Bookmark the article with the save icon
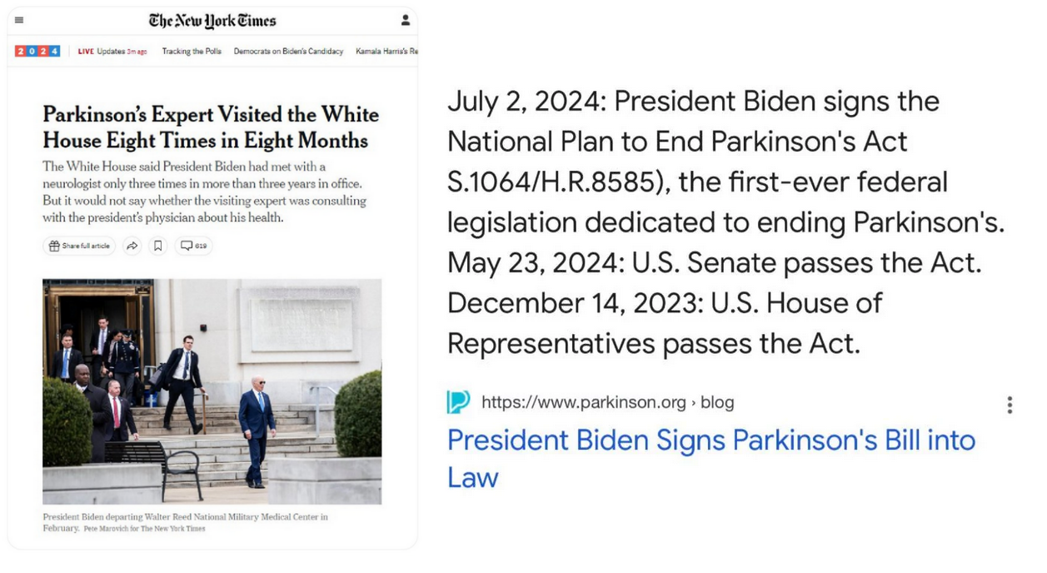 158,246
